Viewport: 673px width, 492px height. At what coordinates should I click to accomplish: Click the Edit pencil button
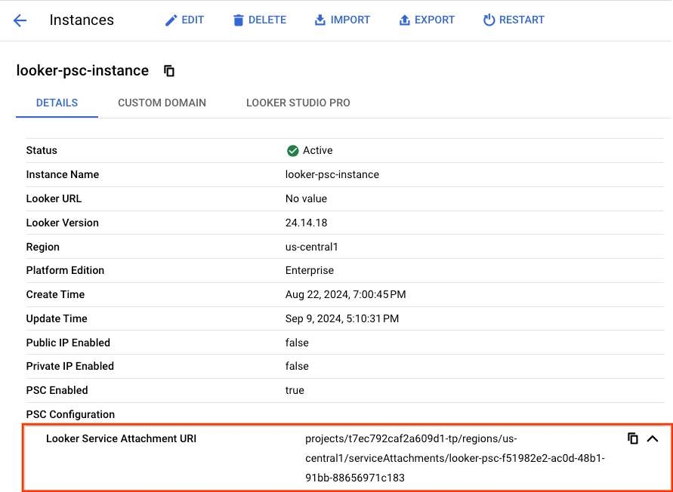tap(184, 20)
